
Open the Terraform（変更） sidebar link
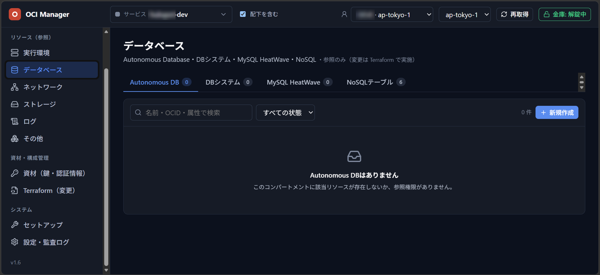[52, 190]
